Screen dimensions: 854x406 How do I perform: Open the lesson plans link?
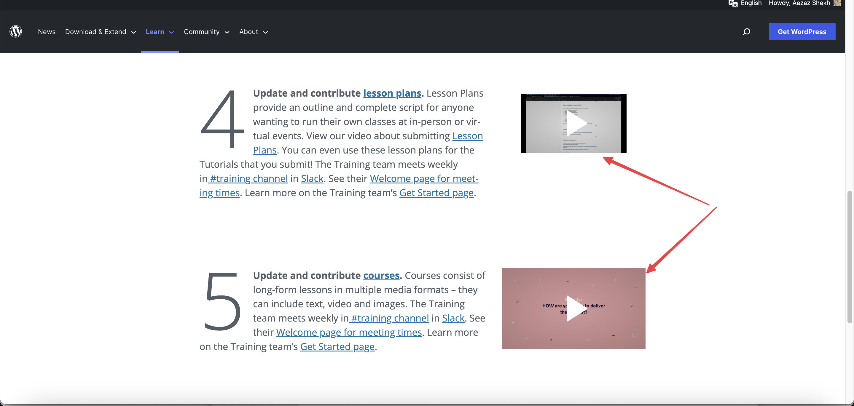(392, 93)
